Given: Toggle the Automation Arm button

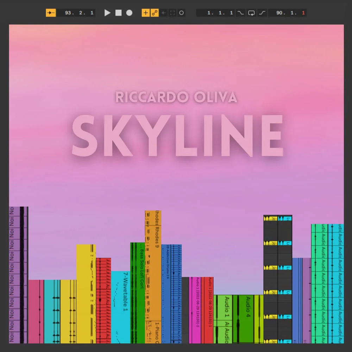Looking at the screenshot, I should click(155, 13).
